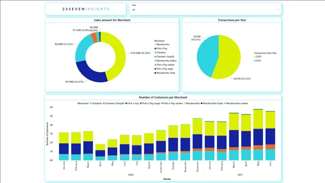This screenshot has height=183, width=325.
Task: Click the Pick n Pay segment of December 2020 bar
Action: click(x=198, y=141)
